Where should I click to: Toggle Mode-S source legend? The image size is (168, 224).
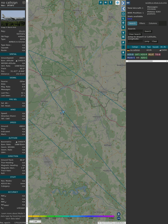pyautogui.click(x=131, y=58)
